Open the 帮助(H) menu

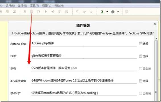point(59,5)
